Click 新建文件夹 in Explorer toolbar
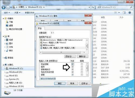 click(x=30, y=13)
